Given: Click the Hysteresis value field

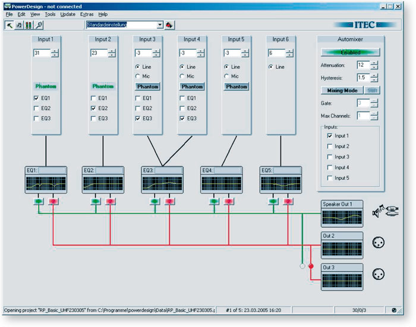Looking at the screenshot, I should click(x=363, y=78).
